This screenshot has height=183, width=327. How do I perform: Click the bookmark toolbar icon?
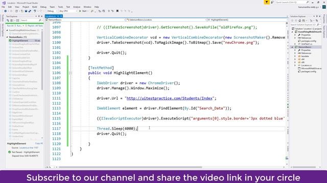tap(118, 11)
